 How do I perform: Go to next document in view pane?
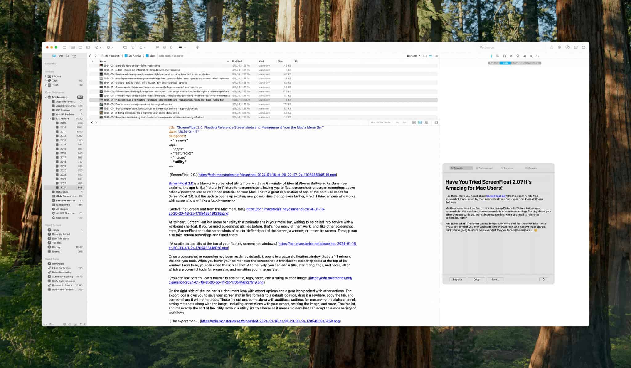pyautogui.click(x=96, y=123)
